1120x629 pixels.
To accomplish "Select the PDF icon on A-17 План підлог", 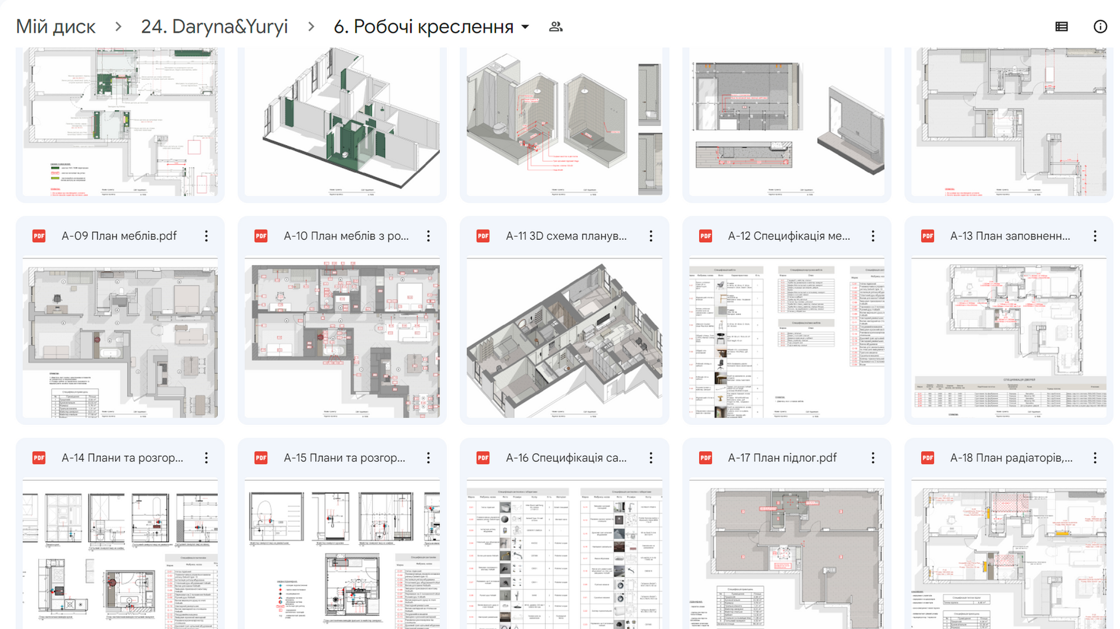I will pos(706,458).
